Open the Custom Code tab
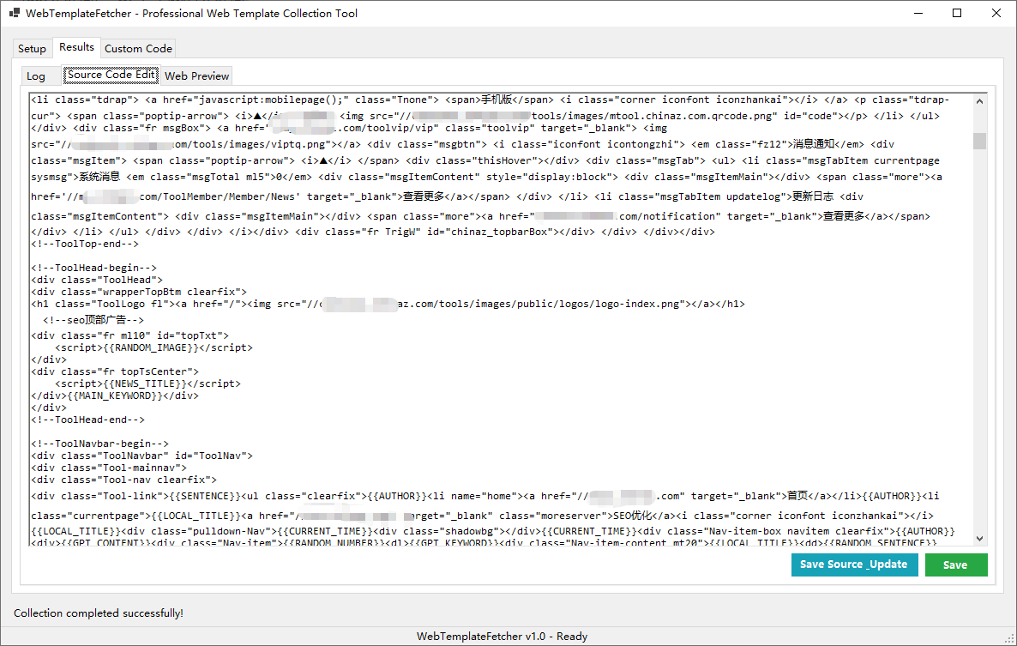Viewport: 1017px width, 646px height. coord(137,48)
